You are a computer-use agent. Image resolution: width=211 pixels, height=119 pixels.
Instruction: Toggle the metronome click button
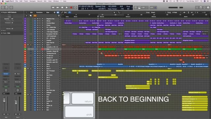tap(155, 8)
